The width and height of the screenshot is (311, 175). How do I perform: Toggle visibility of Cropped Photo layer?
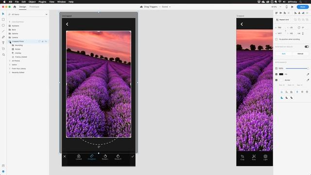(46, 41)
